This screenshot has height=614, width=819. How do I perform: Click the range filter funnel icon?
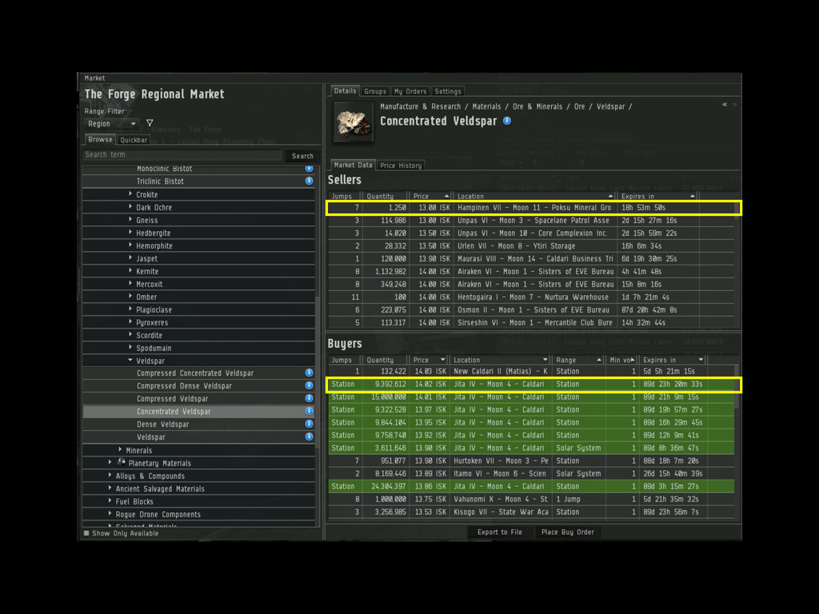[150, 123]
